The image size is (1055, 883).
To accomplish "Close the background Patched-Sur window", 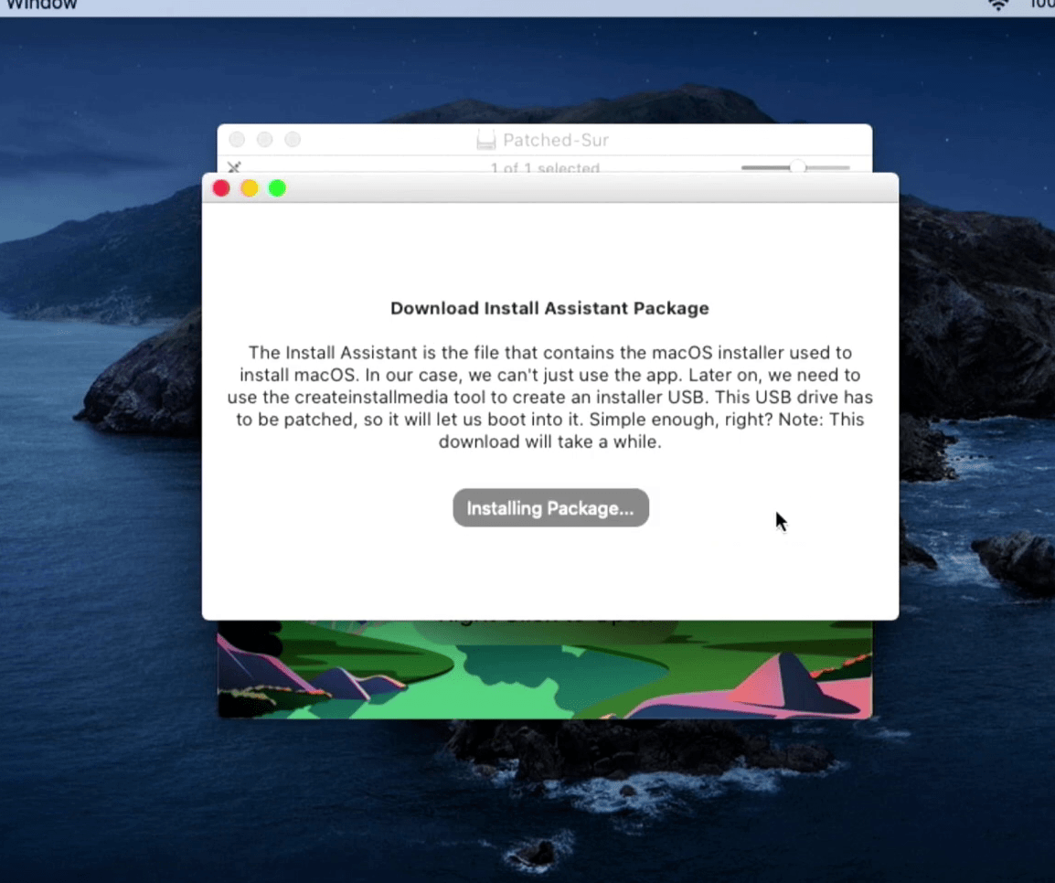I will (x=237, y=139).
